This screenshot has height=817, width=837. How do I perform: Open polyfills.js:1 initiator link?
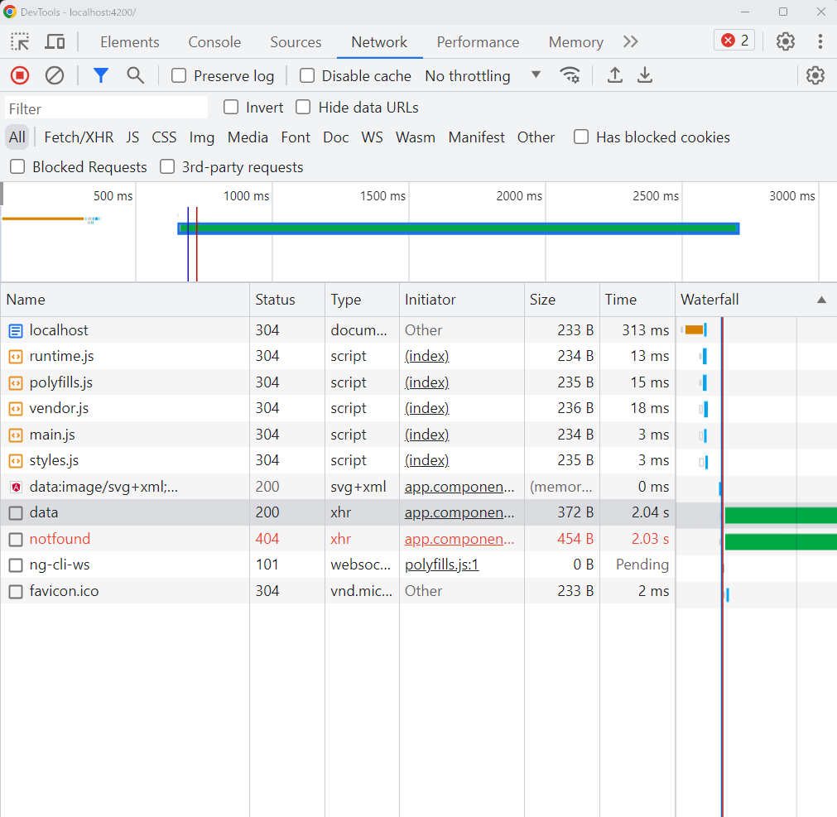pos(441,565)
